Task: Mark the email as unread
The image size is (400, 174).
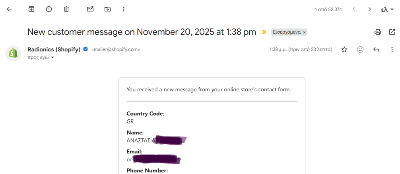Action: click(x=90, y=9)
